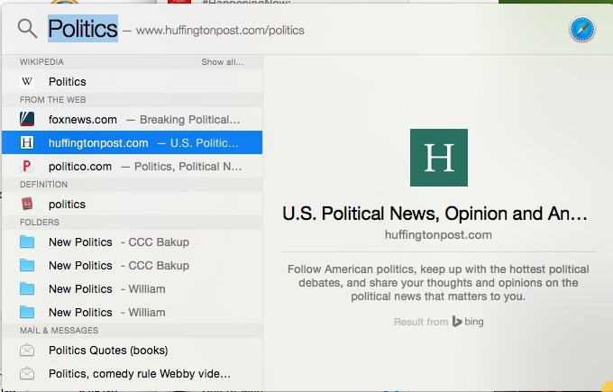Click the FOLDERS section header
Image resolution: width=613 pixels, height=392 pixels.
pyautogui.click(x=40, y=223)
